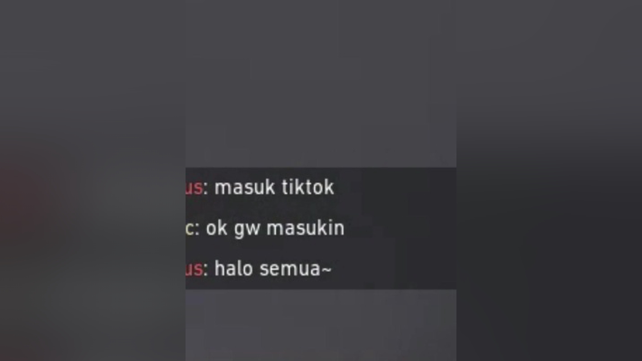642x361 pixels.
Task: Select the red username before 'masuk tiktok'
Action: coord(194,188)
